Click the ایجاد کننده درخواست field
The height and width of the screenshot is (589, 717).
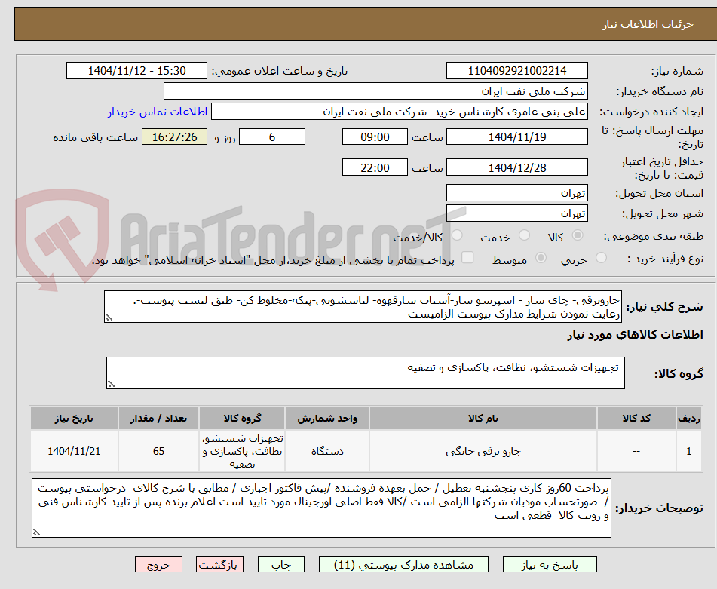[399, 112]
